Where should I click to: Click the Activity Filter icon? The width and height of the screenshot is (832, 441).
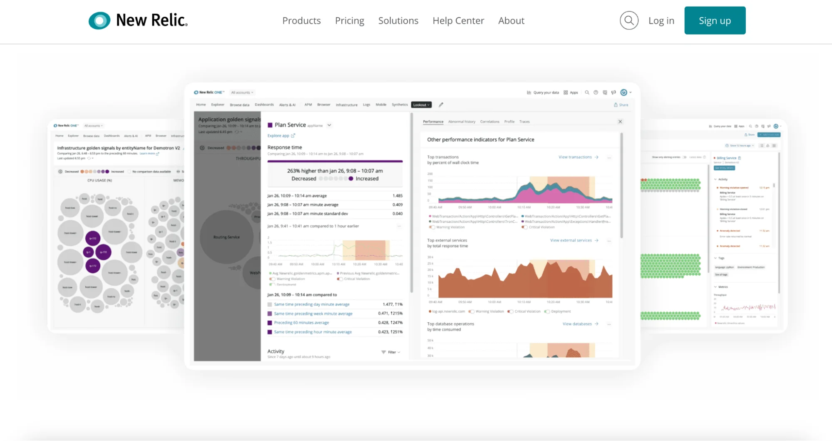coord(383,352)
